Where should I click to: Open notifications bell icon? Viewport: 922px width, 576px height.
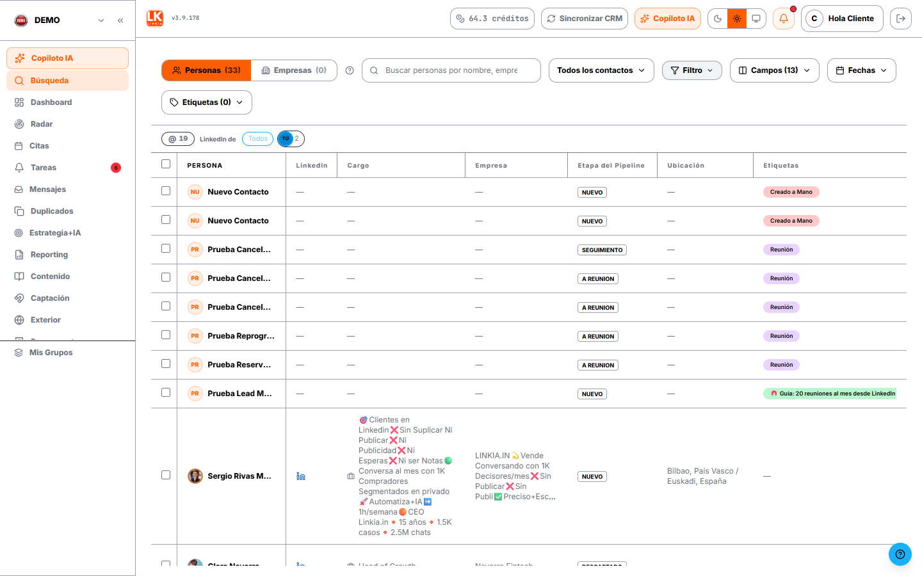[784, 19]
